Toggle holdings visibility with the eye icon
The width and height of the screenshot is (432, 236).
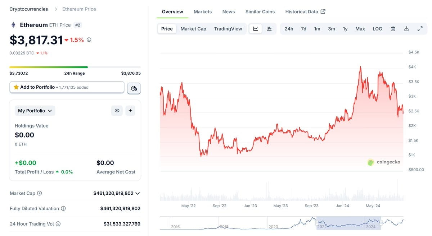117,110
